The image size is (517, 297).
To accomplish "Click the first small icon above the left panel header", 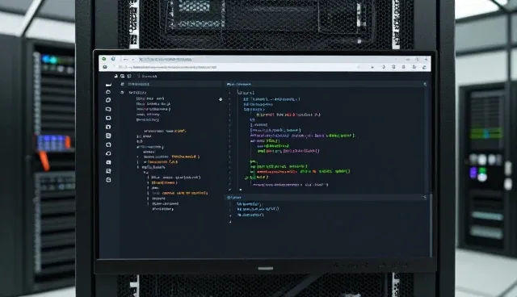I will 116,76.
